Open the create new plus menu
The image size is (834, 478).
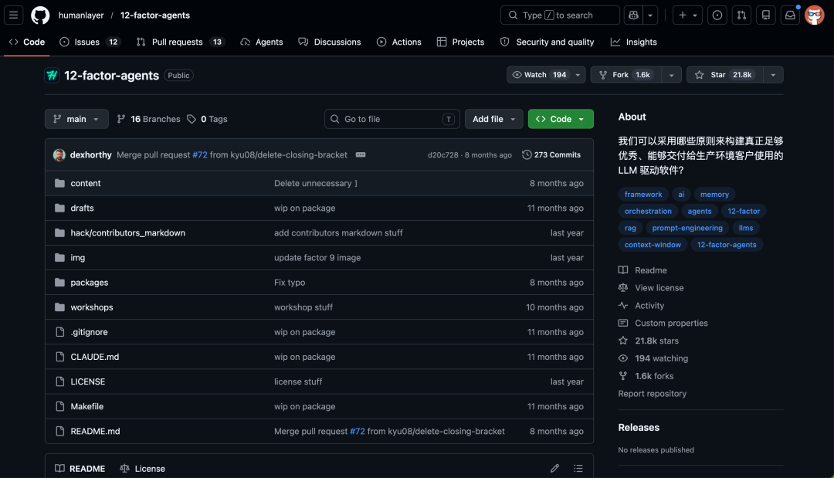tap(687, 15)
